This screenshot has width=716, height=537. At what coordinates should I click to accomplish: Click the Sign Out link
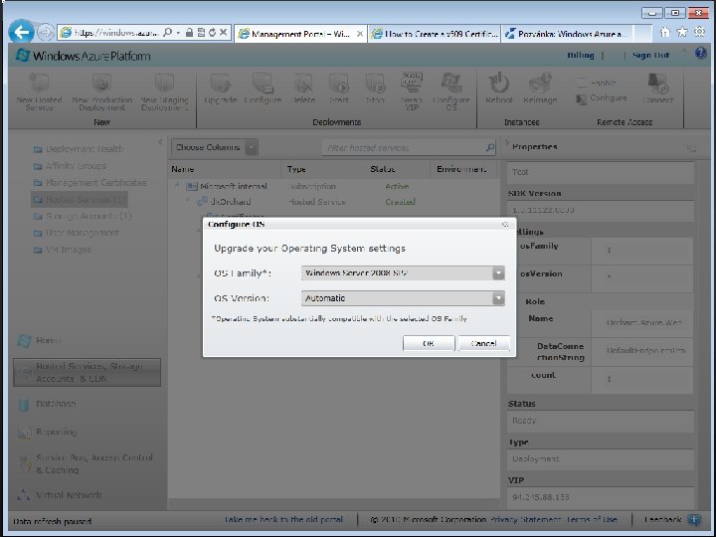coord(650,56)
